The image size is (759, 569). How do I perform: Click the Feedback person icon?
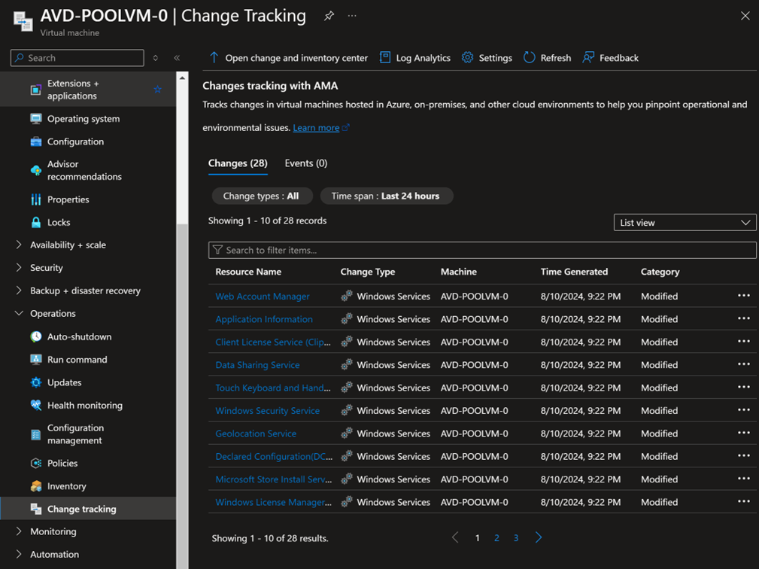click(588, 58)
